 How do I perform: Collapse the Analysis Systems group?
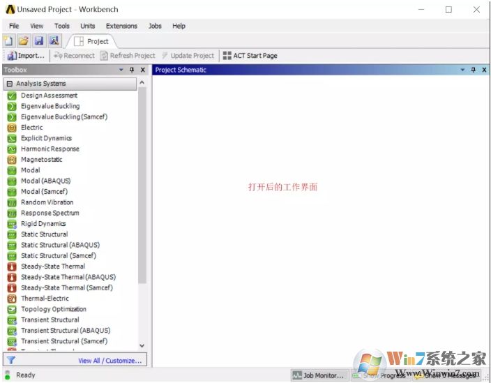(10, 84)
